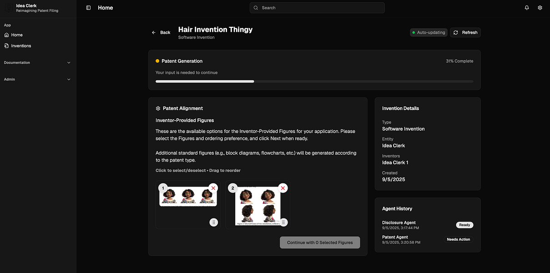Deselect figure 1 with red X
Viewport: 550px width, 273px height.
coord(213,188)
